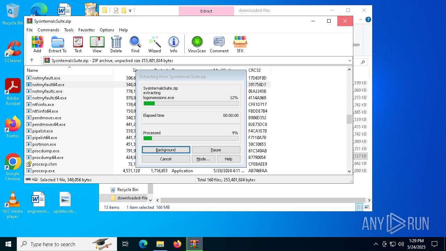The image size is (446, 251).
Task: Click the Delete trash icon in WinRAR
Action: [x=116, y=44]
